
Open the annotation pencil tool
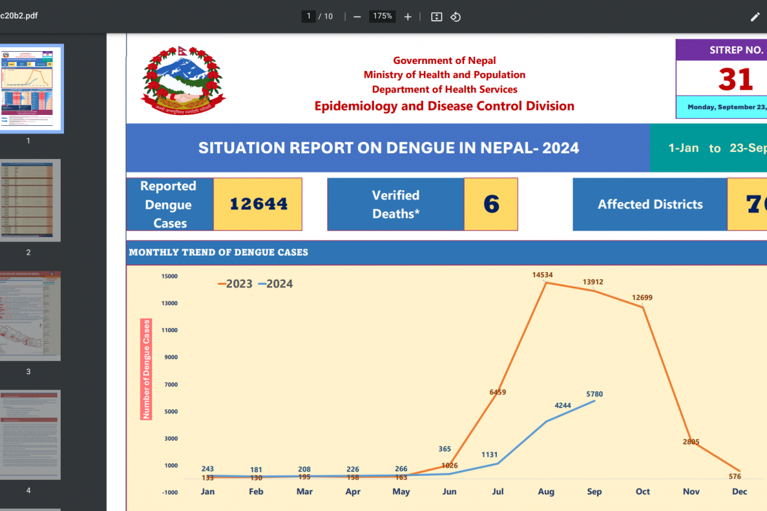click(x=755, y=17)
